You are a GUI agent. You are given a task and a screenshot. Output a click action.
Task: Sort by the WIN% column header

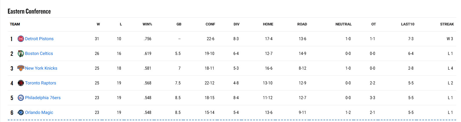147,24
